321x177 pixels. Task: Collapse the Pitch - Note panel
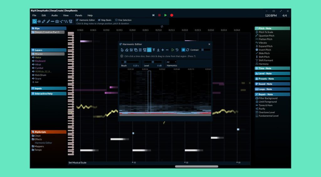[272, 29]
